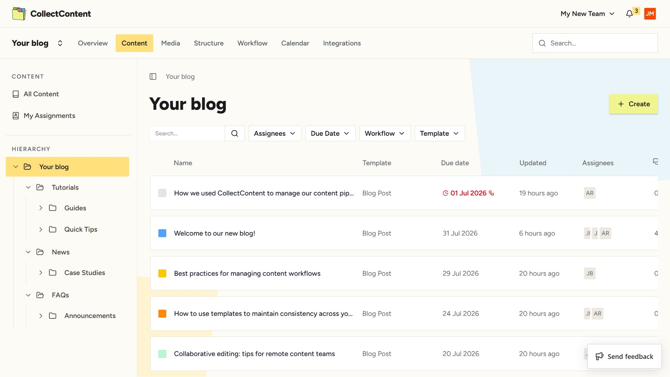The height and width of the screenshot is (377, 670).
Task: Focus the content list Search field
Action: point(187,133)
